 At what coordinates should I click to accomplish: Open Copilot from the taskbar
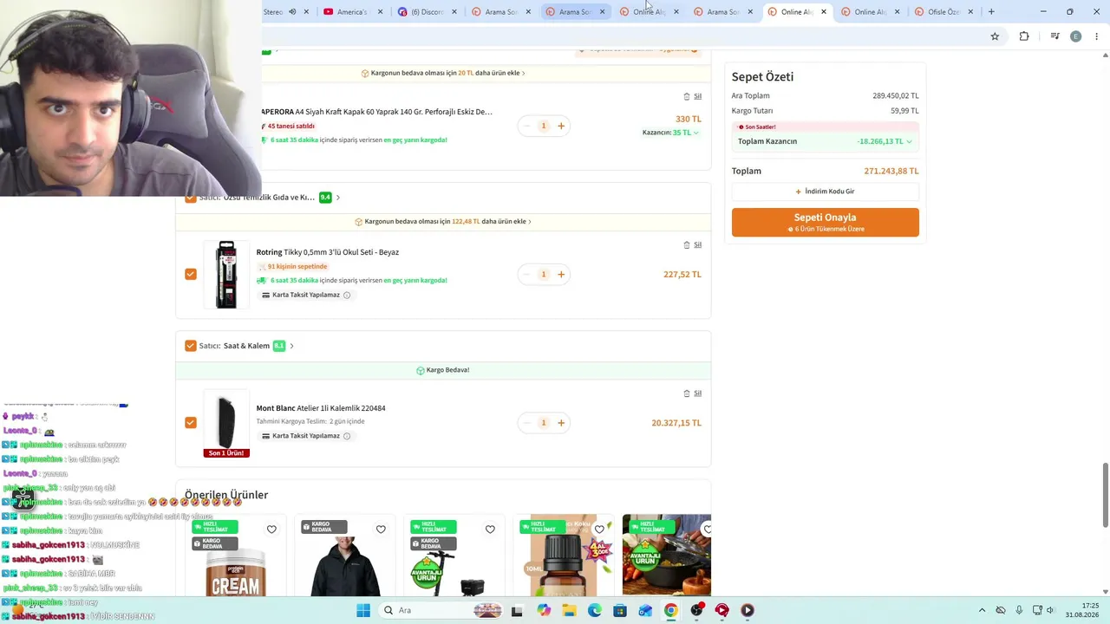click(x=544, y=610)
